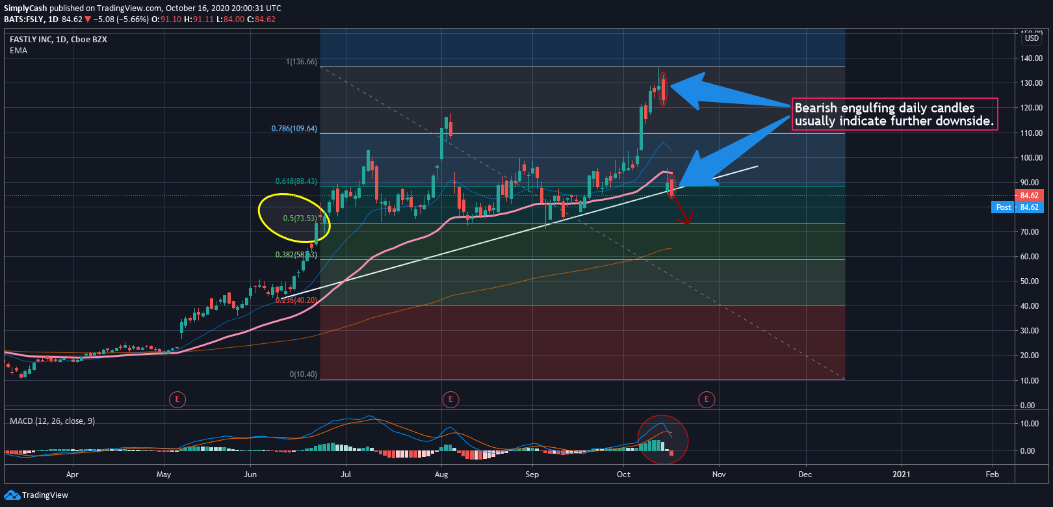Click the Fibonacci level label 0.5(73.53)
This screenshot has width=1053, height=507.
pyautogui.click(x=300, y=218)
